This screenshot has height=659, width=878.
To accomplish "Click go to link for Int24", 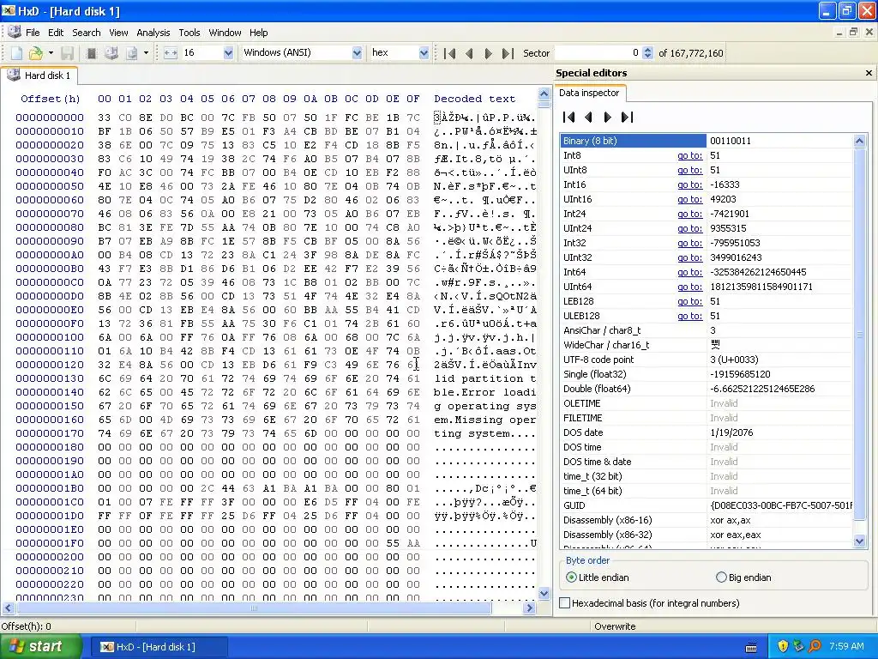I will click(x=690, y=214).
